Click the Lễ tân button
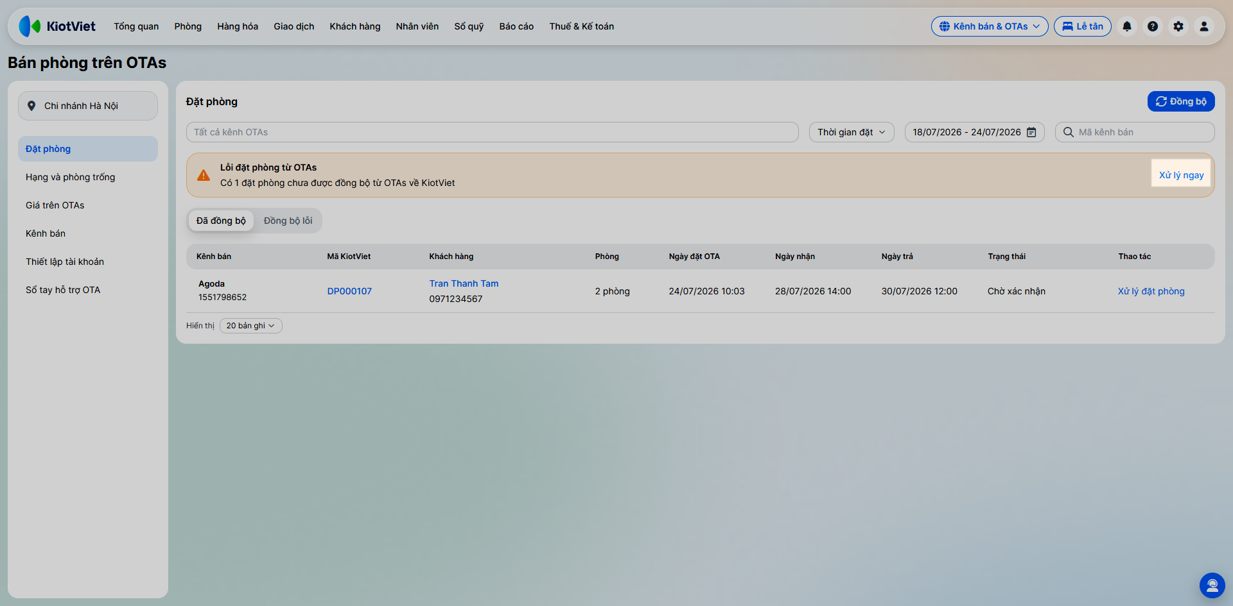Viewport: 1233px width, 606px height. (x=1083, y=26)
